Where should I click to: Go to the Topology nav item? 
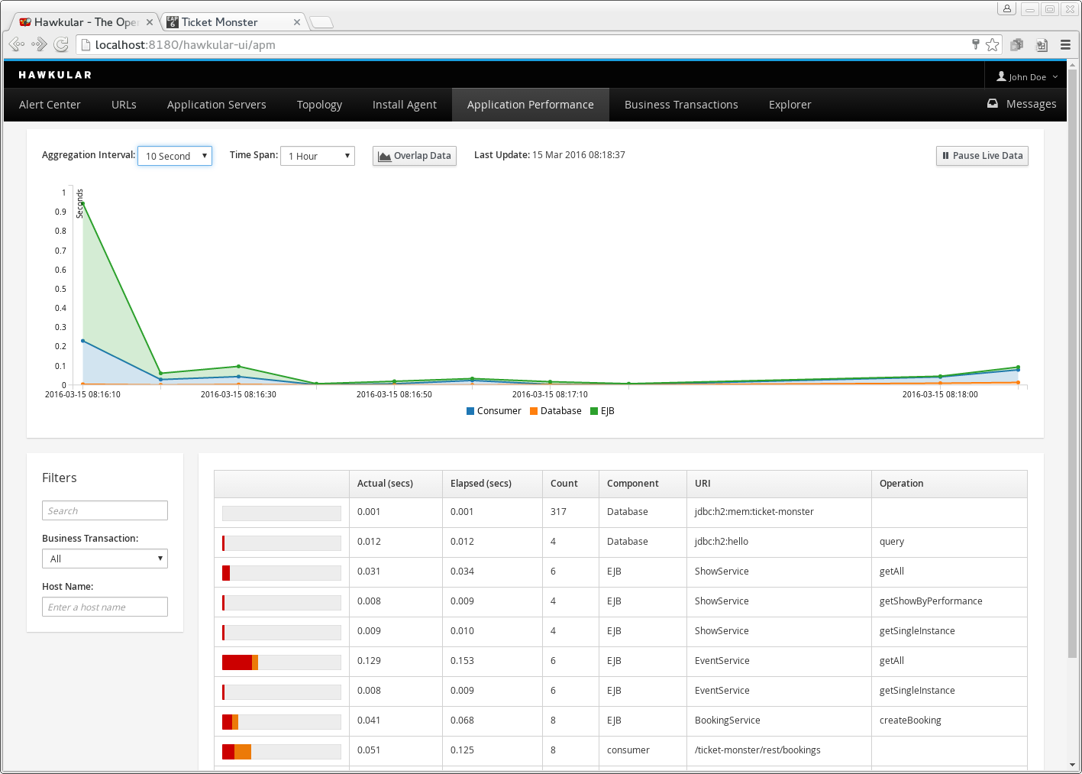pos(319,105)
